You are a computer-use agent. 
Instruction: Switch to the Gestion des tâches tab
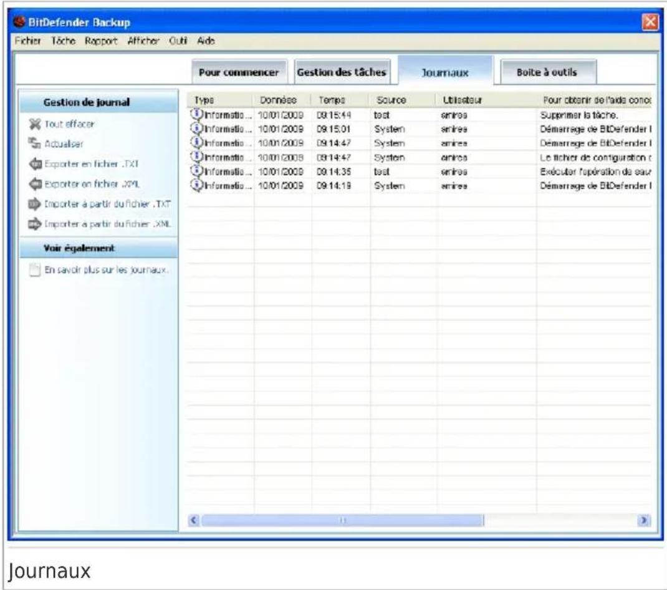342,72
